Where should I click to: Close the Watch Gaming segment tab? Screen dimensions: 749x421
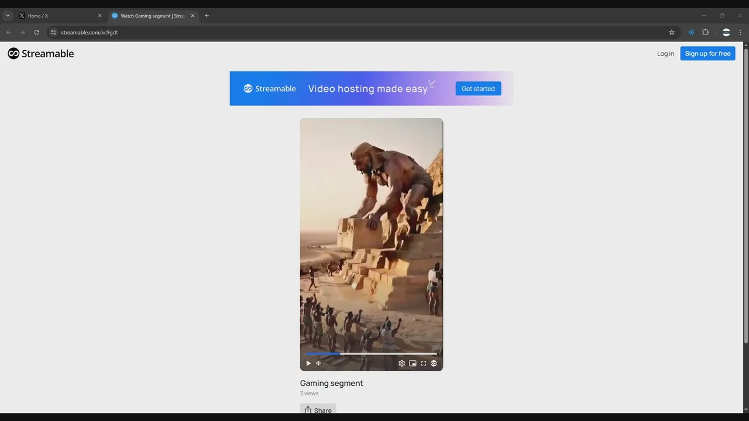(x=193, y=16)
